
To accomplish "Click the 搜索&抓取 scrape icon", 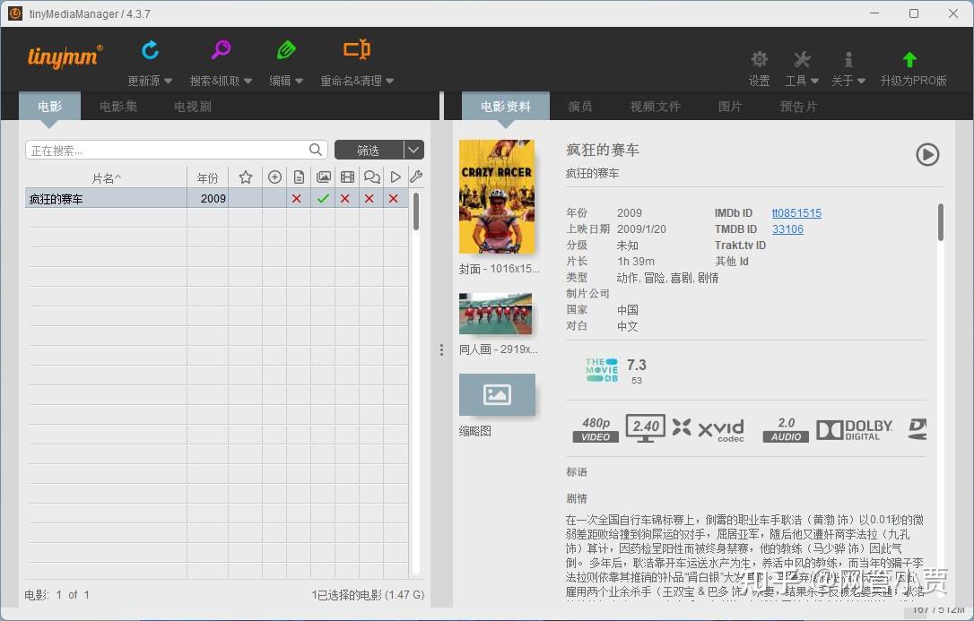I will [x=220, y=51].
